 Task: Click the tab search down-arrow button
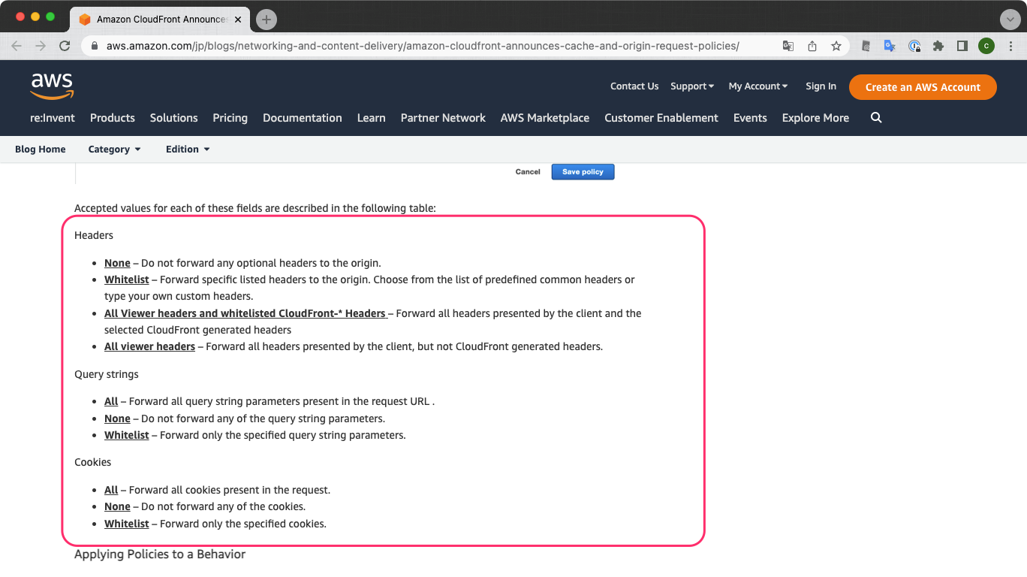point(1010,20)
